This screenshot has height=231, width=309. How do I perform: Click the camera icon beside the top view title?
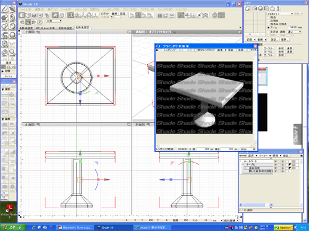(38, 32)
